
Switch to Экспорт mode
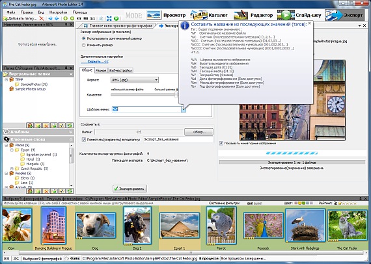pyautogui.click(x=344, y=15)
